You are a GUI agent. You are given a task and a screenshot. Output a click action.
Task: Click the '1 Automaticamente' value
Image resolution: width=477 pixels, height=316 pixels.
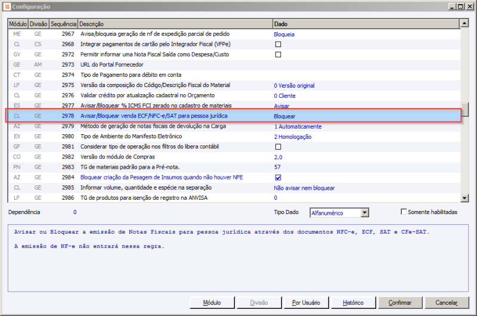(x=298, y=127)
